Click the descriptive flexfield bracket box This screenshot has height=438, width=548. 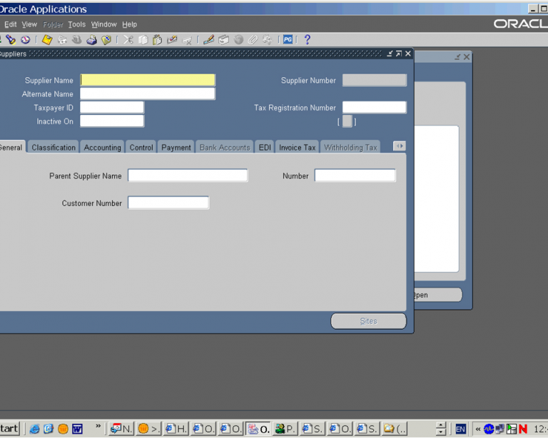[x=347, y=121]
